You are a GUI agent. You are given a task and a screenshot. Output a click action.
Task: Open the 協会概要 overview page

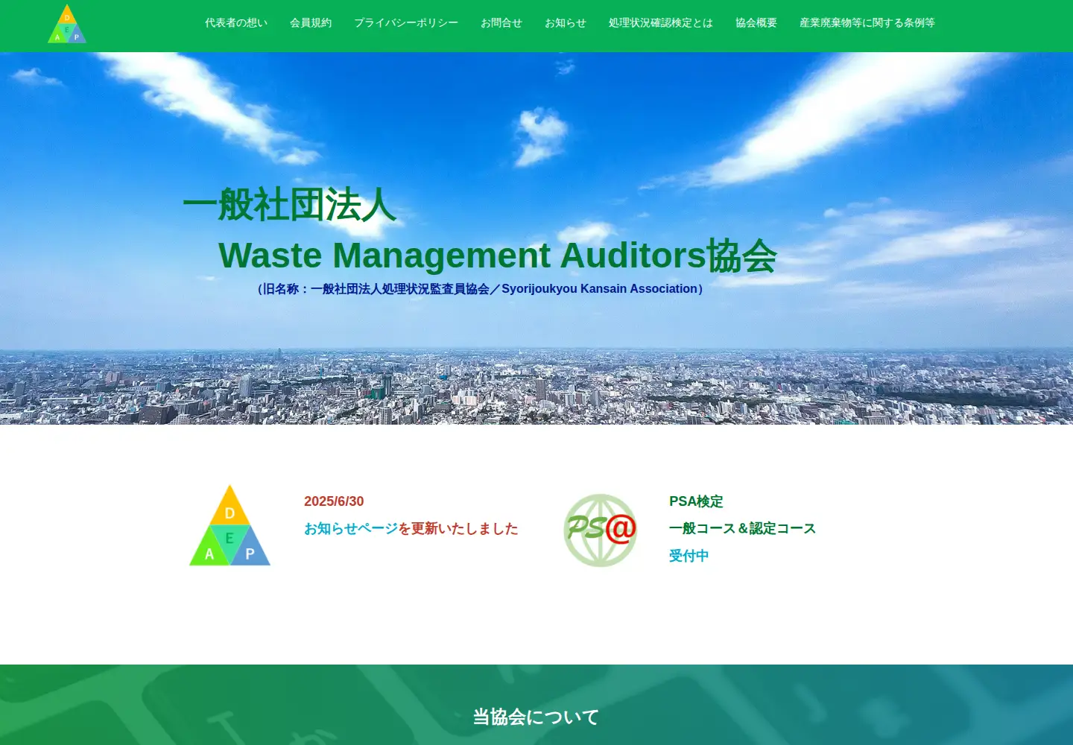click(x=756, y=23)
